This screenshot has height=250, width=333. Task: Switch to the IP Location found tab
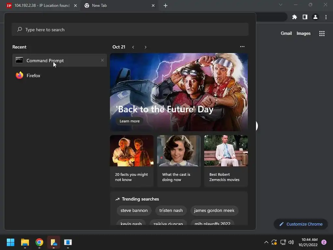pyautogui.click(x=42, y=6)
